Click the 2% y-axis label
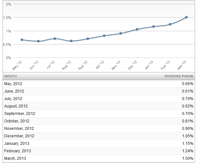Viewport: 197px width, 163px height. 8,4
